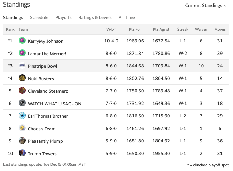This screenshot has width=233, height=171.
Task: Open Trump Towers team page link
Action: coord(42,154)
